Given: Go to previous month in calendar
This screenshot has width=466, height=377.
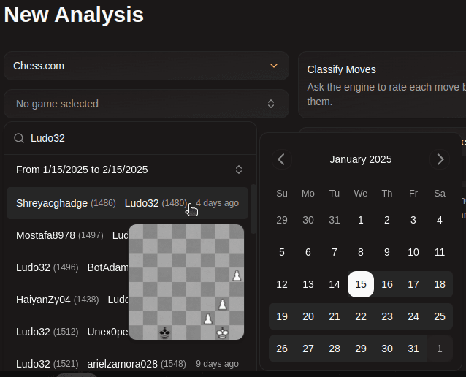Looking at the screenshot, I should click(x=281, y=159).
